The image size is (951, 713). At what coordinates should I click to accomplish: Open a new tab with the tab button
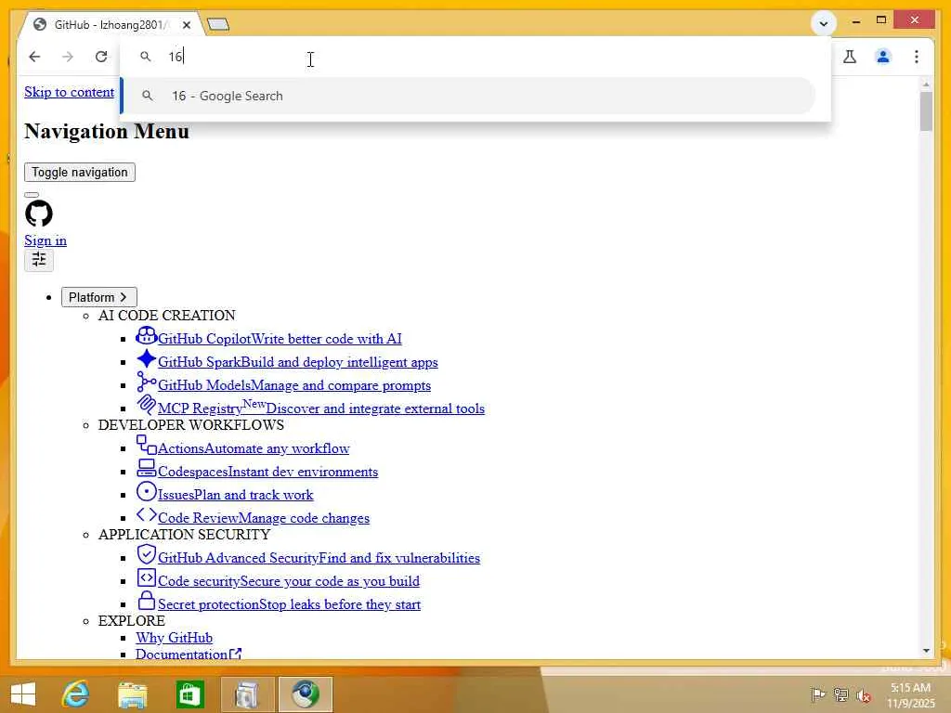(x=217, y=24)
